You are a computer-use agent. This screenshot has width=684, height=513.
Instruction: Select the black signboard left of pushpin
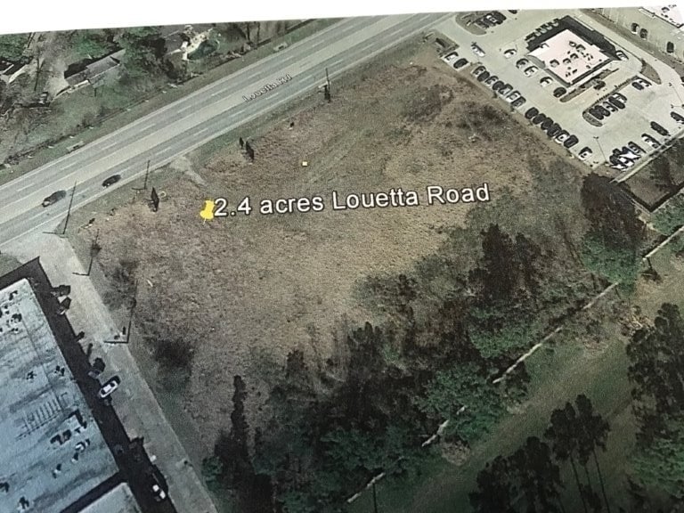click(155, 199)
